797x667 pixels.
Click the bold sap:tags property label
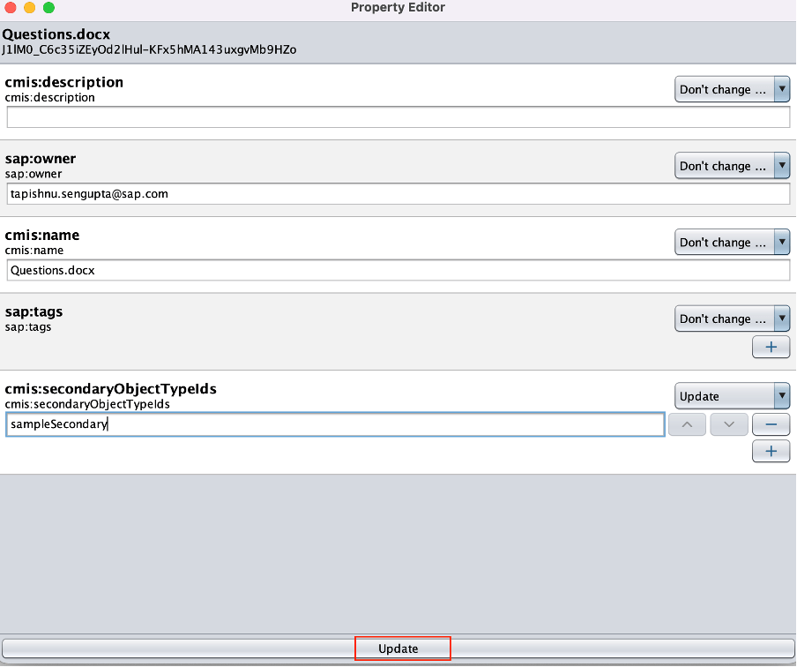coord(34,311)
